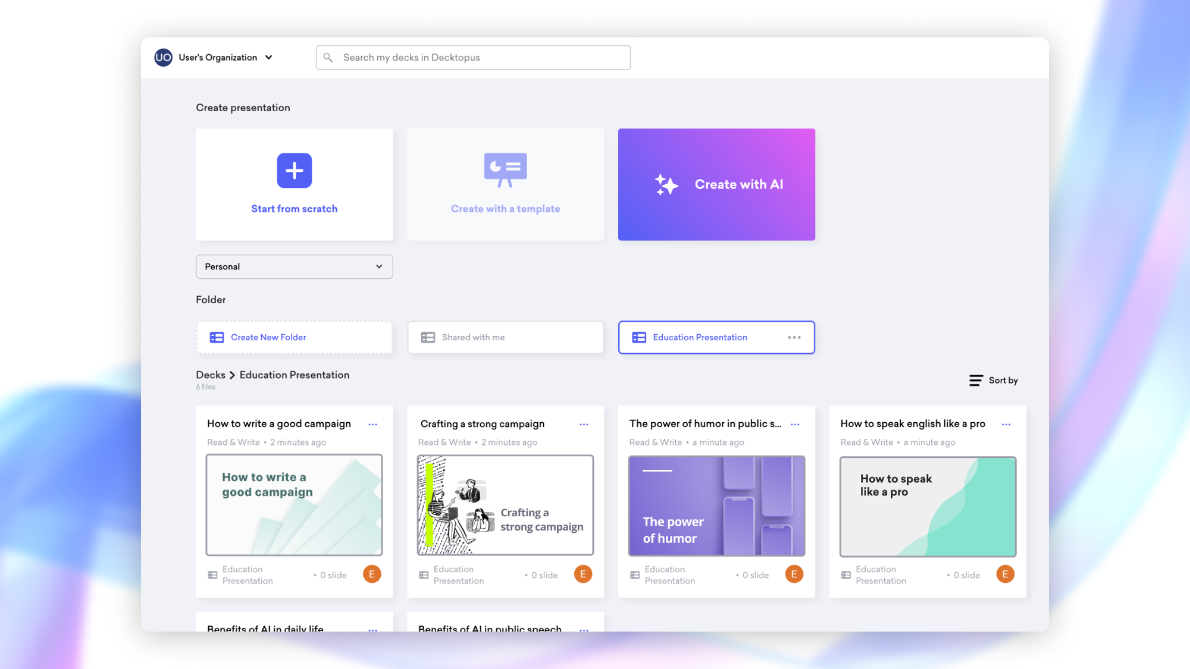Click the Education Presentation folder tab

717,337
